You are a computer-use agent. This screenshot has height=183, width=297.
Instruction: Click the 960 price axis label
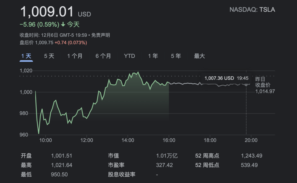tap(24, 135)
